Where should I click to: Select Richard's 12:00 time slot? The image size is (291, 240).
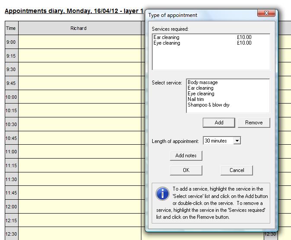click(80, 207)
